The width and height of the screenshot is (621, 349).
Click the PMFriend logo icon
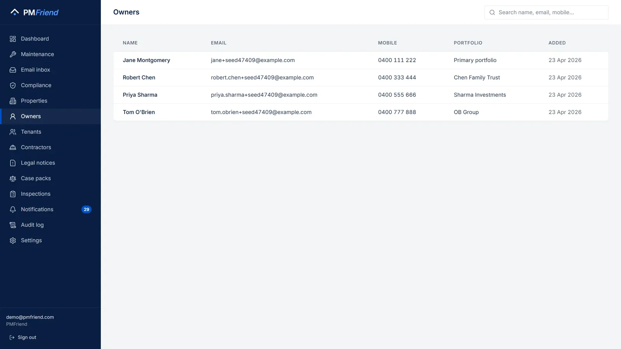(x=15, y=12)
